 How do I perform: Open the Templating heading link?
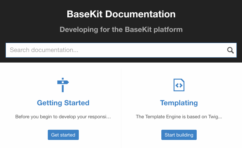(x=179, y=103)
